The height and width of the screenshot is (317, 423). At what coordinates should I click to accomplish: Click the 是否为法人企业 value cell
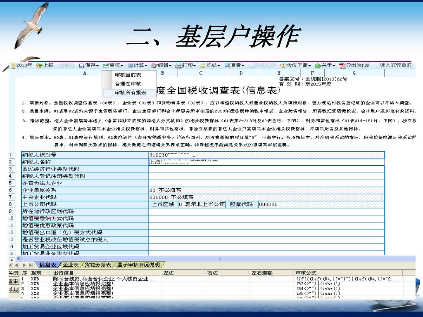(266, 183)
